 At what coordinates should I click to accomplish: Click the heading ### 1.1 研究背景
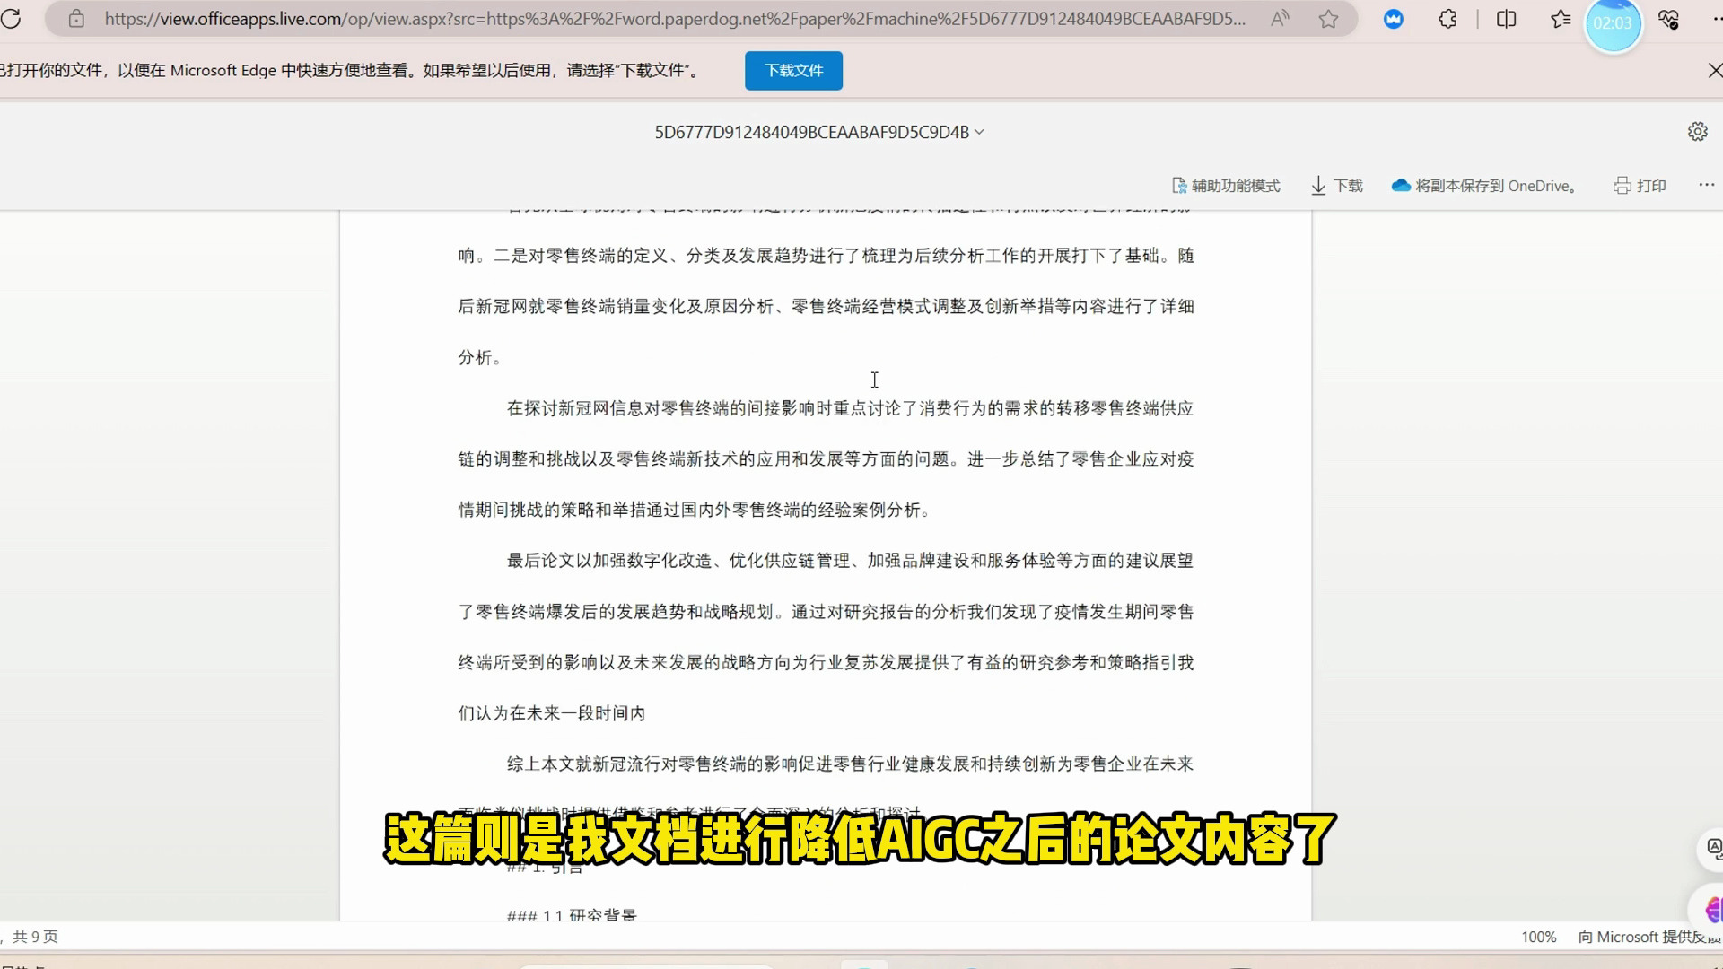[x=572, y=914]
